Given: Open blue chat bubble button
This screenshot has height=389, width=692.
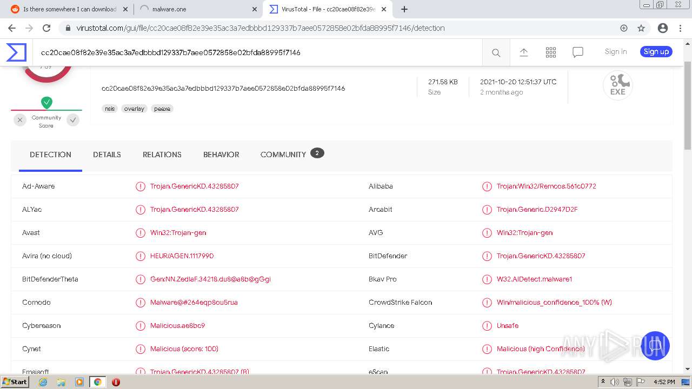Looking at the screenshot, I should [655, 346].
